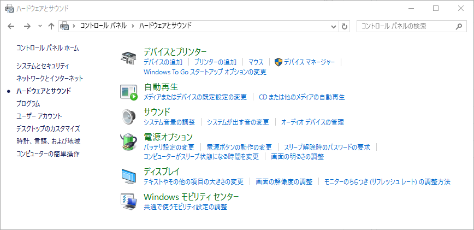Open the デバイスとプリンター heading
This screenshot has height=230, width=474.
(175, 52)
